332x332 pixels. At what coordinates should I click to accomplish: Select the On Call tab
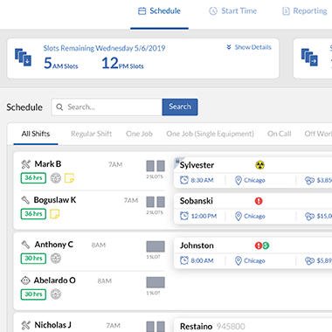279,134
